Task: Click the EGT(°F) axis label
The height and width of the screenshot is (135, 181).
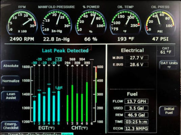Action: [x=46, y=128]
